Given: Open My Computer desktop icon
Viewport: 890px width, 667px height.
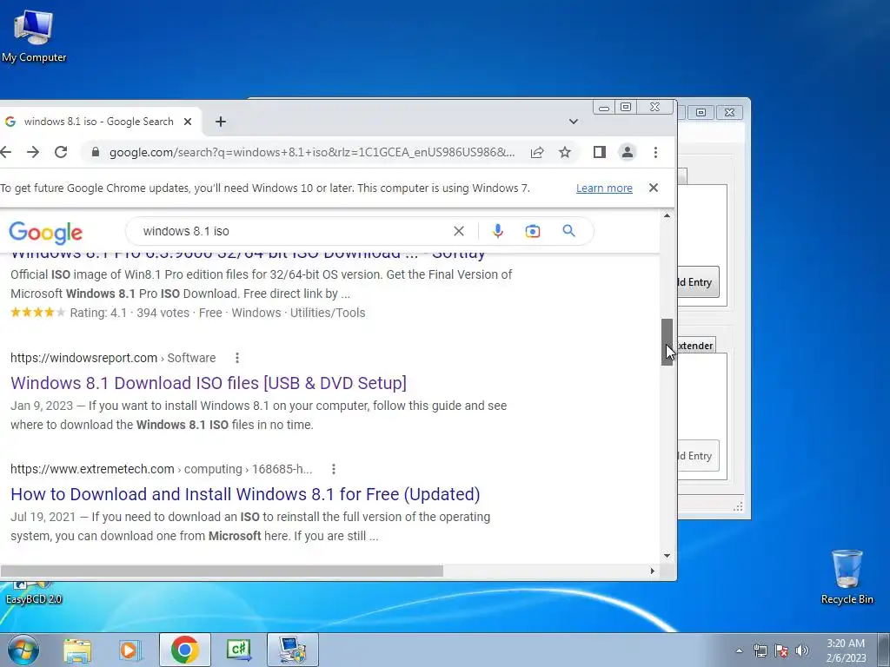Looking at the screenshot, I should [x=34, y=35].
